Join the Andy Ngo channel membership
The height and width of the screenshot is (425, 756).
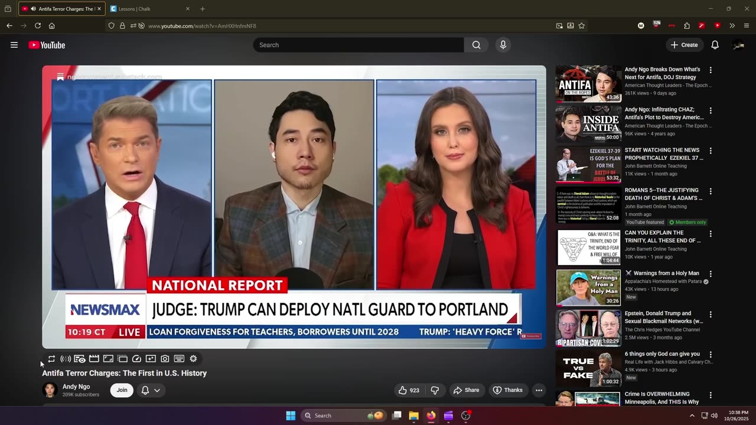pyautogui.click(x=122, y=390)
